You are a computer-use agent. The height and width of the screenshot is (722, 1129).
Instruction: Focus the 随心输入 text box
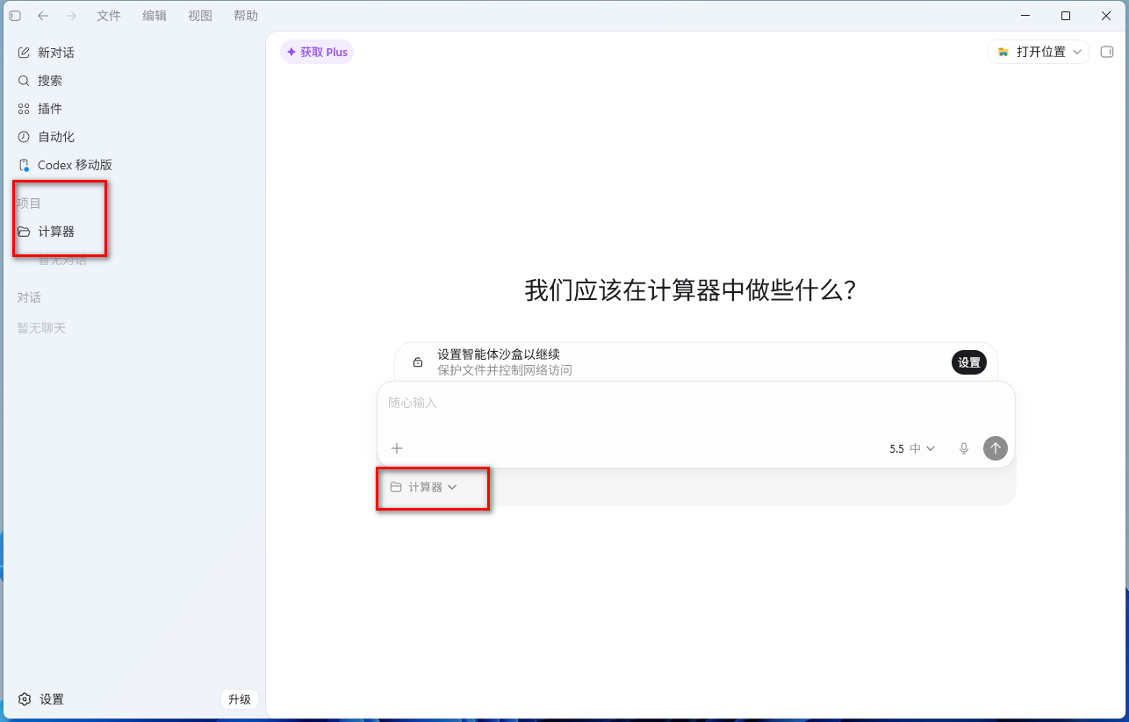tap(696, 403)
